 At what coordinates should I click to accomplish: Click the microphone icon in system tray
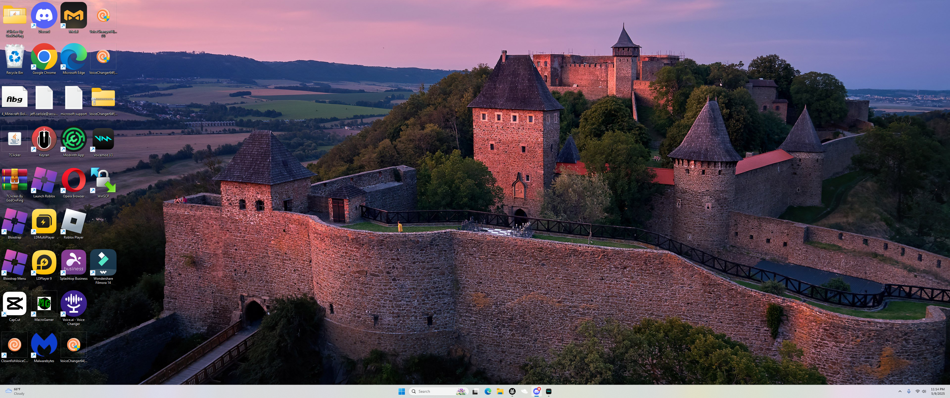[x=909, y=391]
